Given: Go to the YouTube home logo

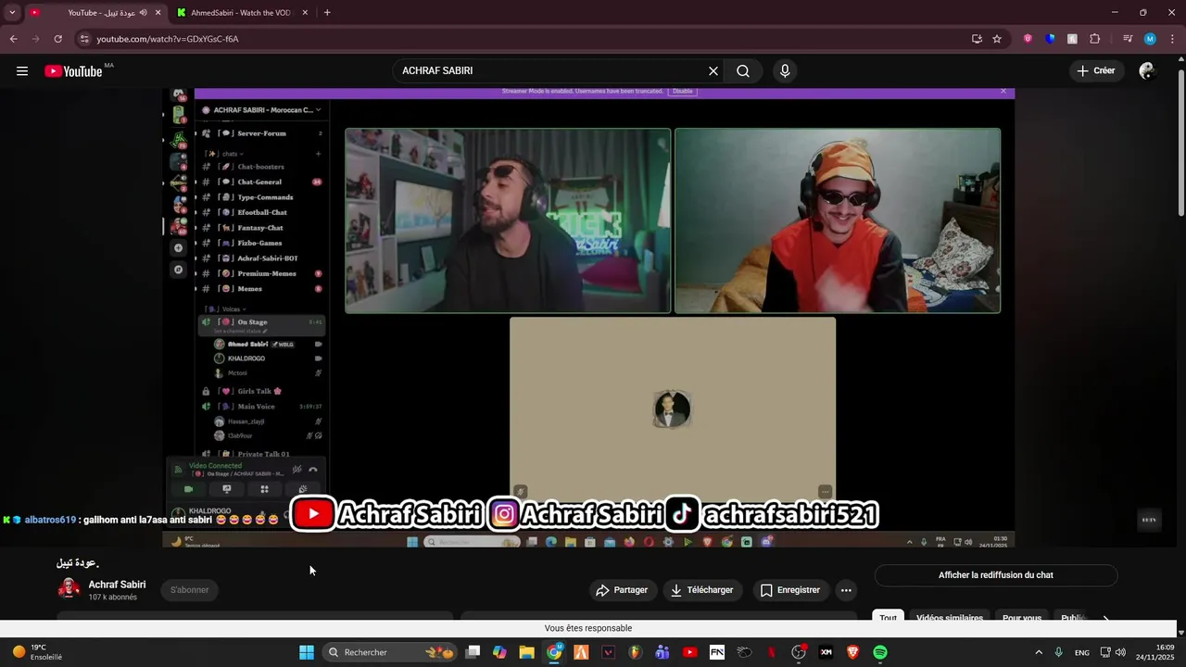Looking at the screenshot, I should (73, 71).
